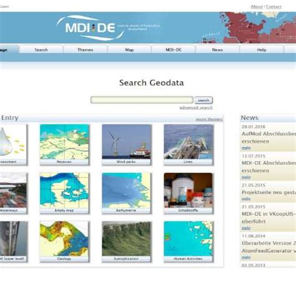Open the Reserves theme tile
The width and height of the screenshot is (296, 296).
[x=64, y=145]
